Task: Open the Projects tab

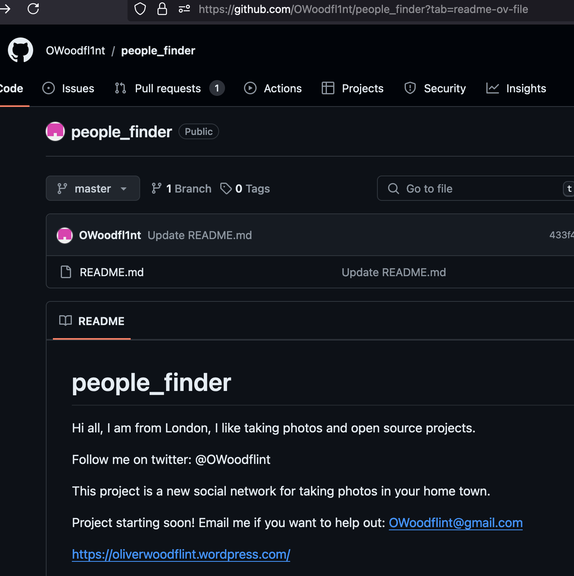Action: pos(353,88)
